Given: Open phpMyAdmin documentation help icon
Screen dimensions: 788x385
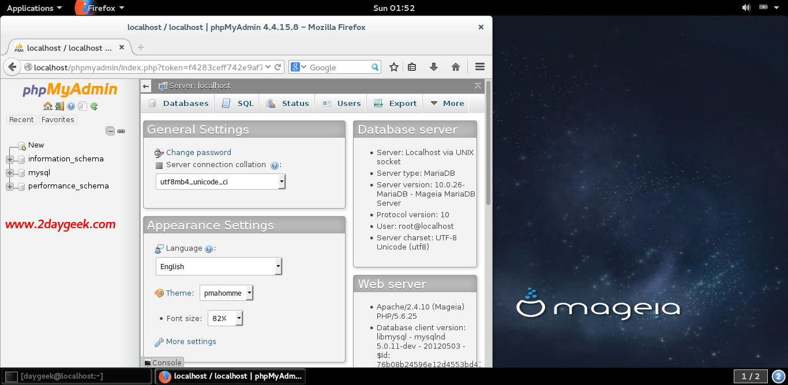Looking at the screenshot, I should point(71,106).
